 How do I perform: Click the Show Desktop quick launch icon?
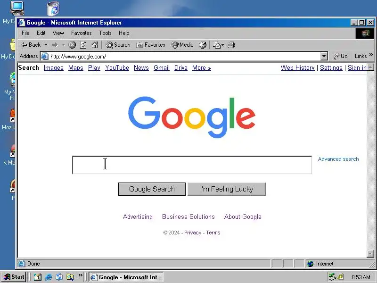click(37, 277)
